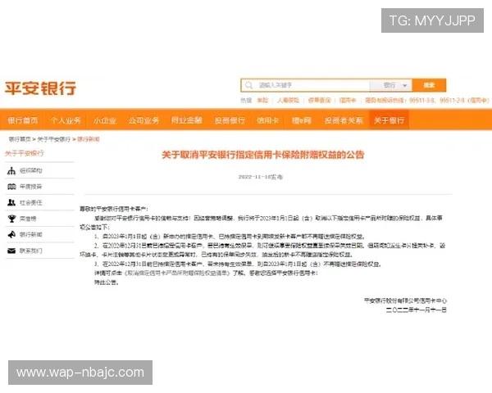This screenshot has width=492, height=393.
Task: Open 投资银行 navigation menu
Action: click(230, 120)
